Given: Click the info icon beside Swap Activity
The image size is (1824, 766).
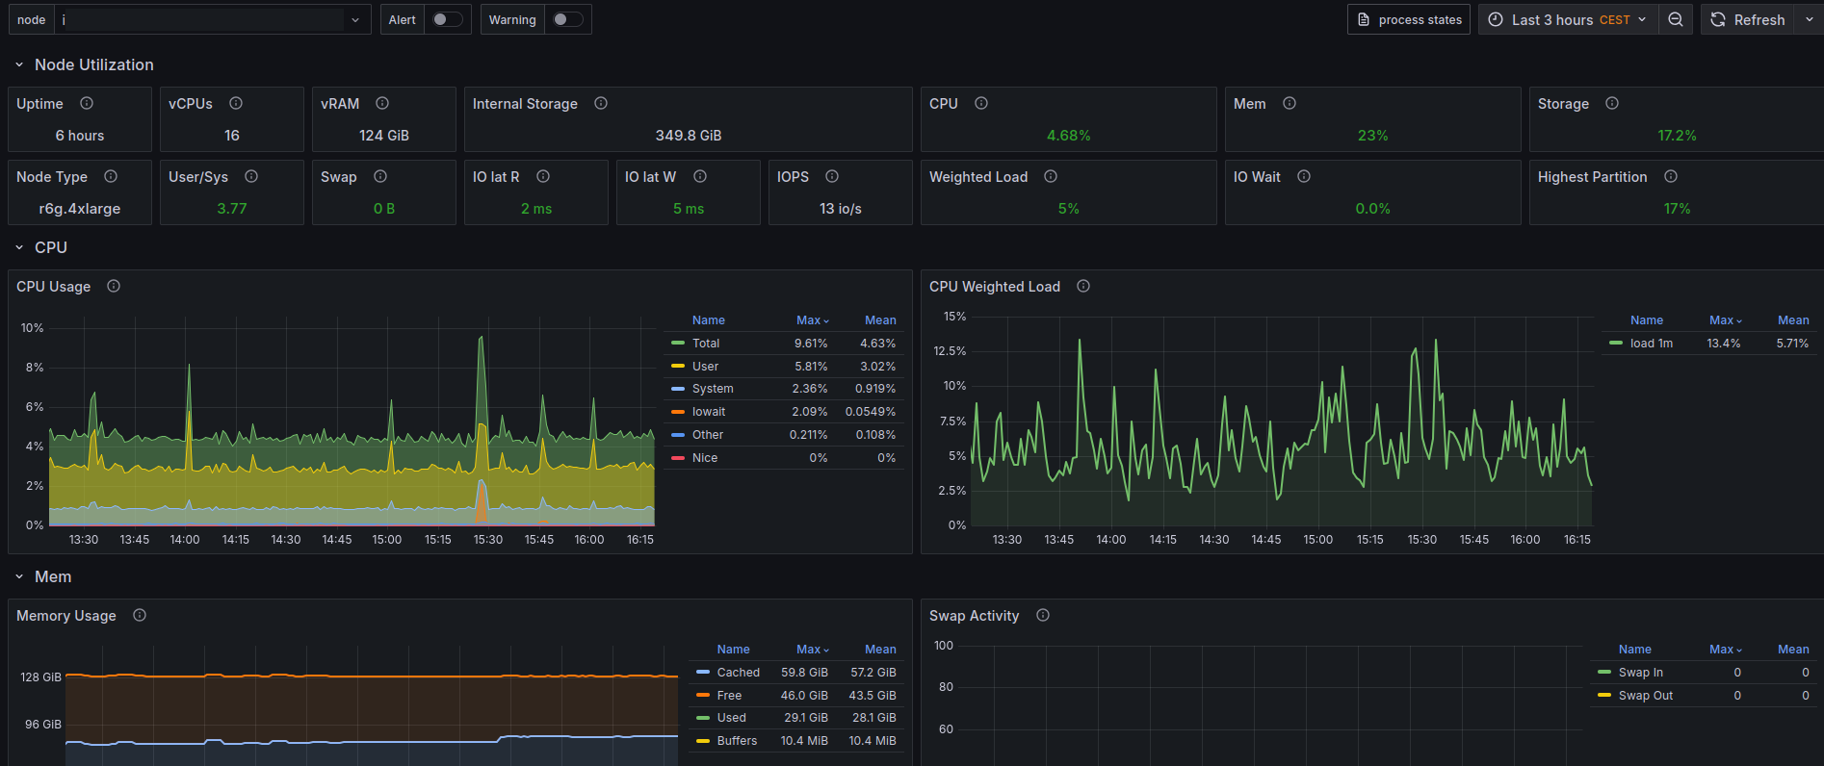Looking at the screenshot, I should tap(1043, 615).
